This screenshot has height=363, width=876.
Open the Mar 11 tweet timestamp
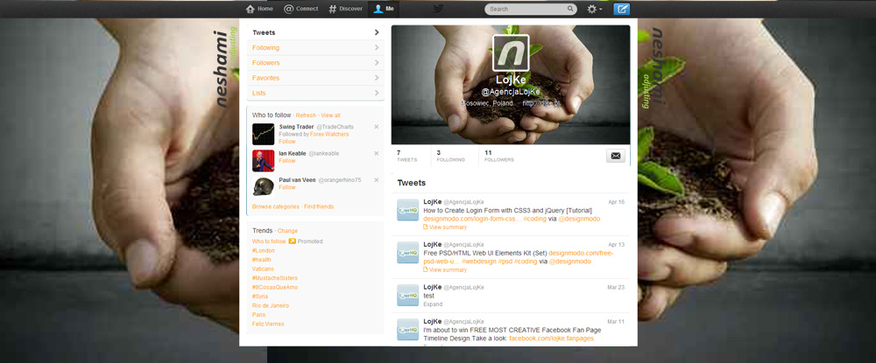tap(616, 322)
